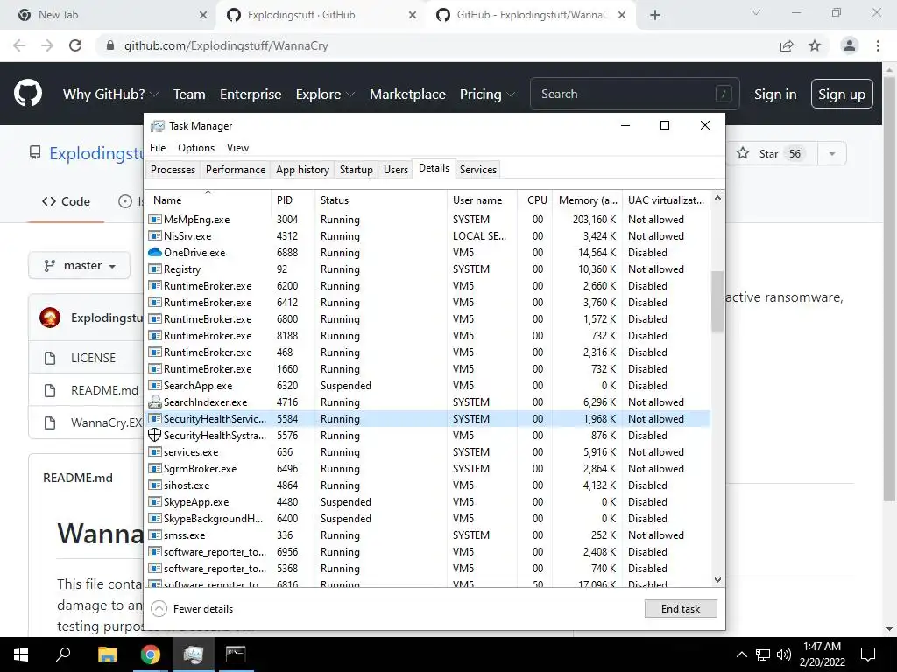The height and width of the screenshot is (672, 897).
Task: Click the OneDrive.exe cloud icon
Action: coord(154,252)
